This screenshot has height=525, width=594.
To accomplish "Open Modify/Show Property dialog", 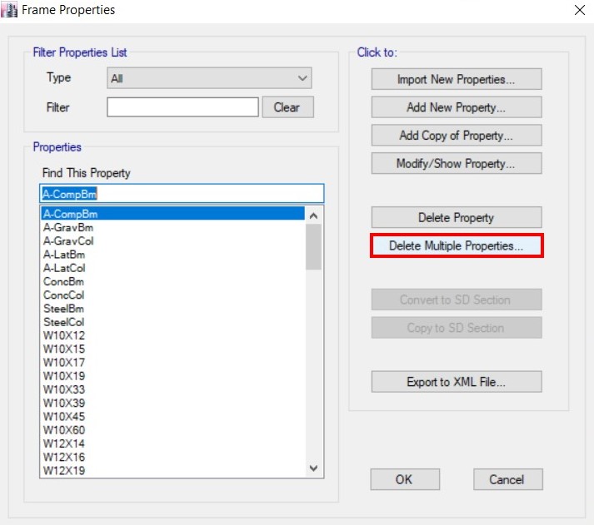I will [x=457, y=163].
